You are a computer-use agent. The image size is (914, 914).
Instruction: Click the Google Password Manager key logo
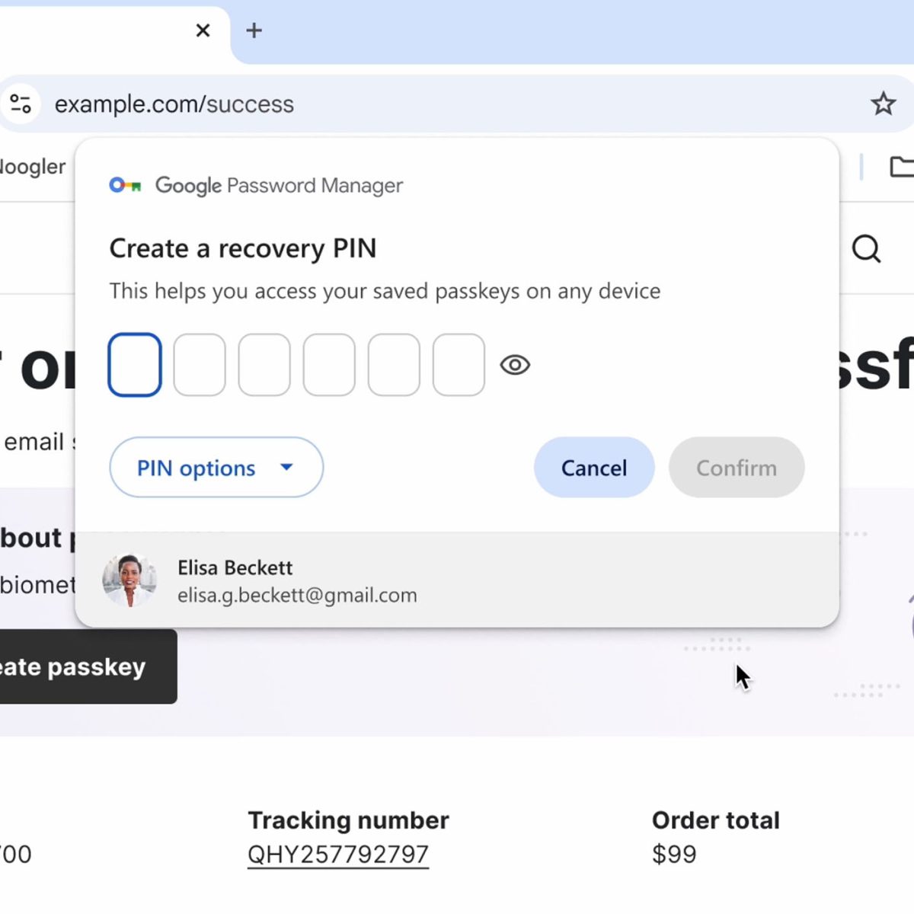[x=125, y=185]
